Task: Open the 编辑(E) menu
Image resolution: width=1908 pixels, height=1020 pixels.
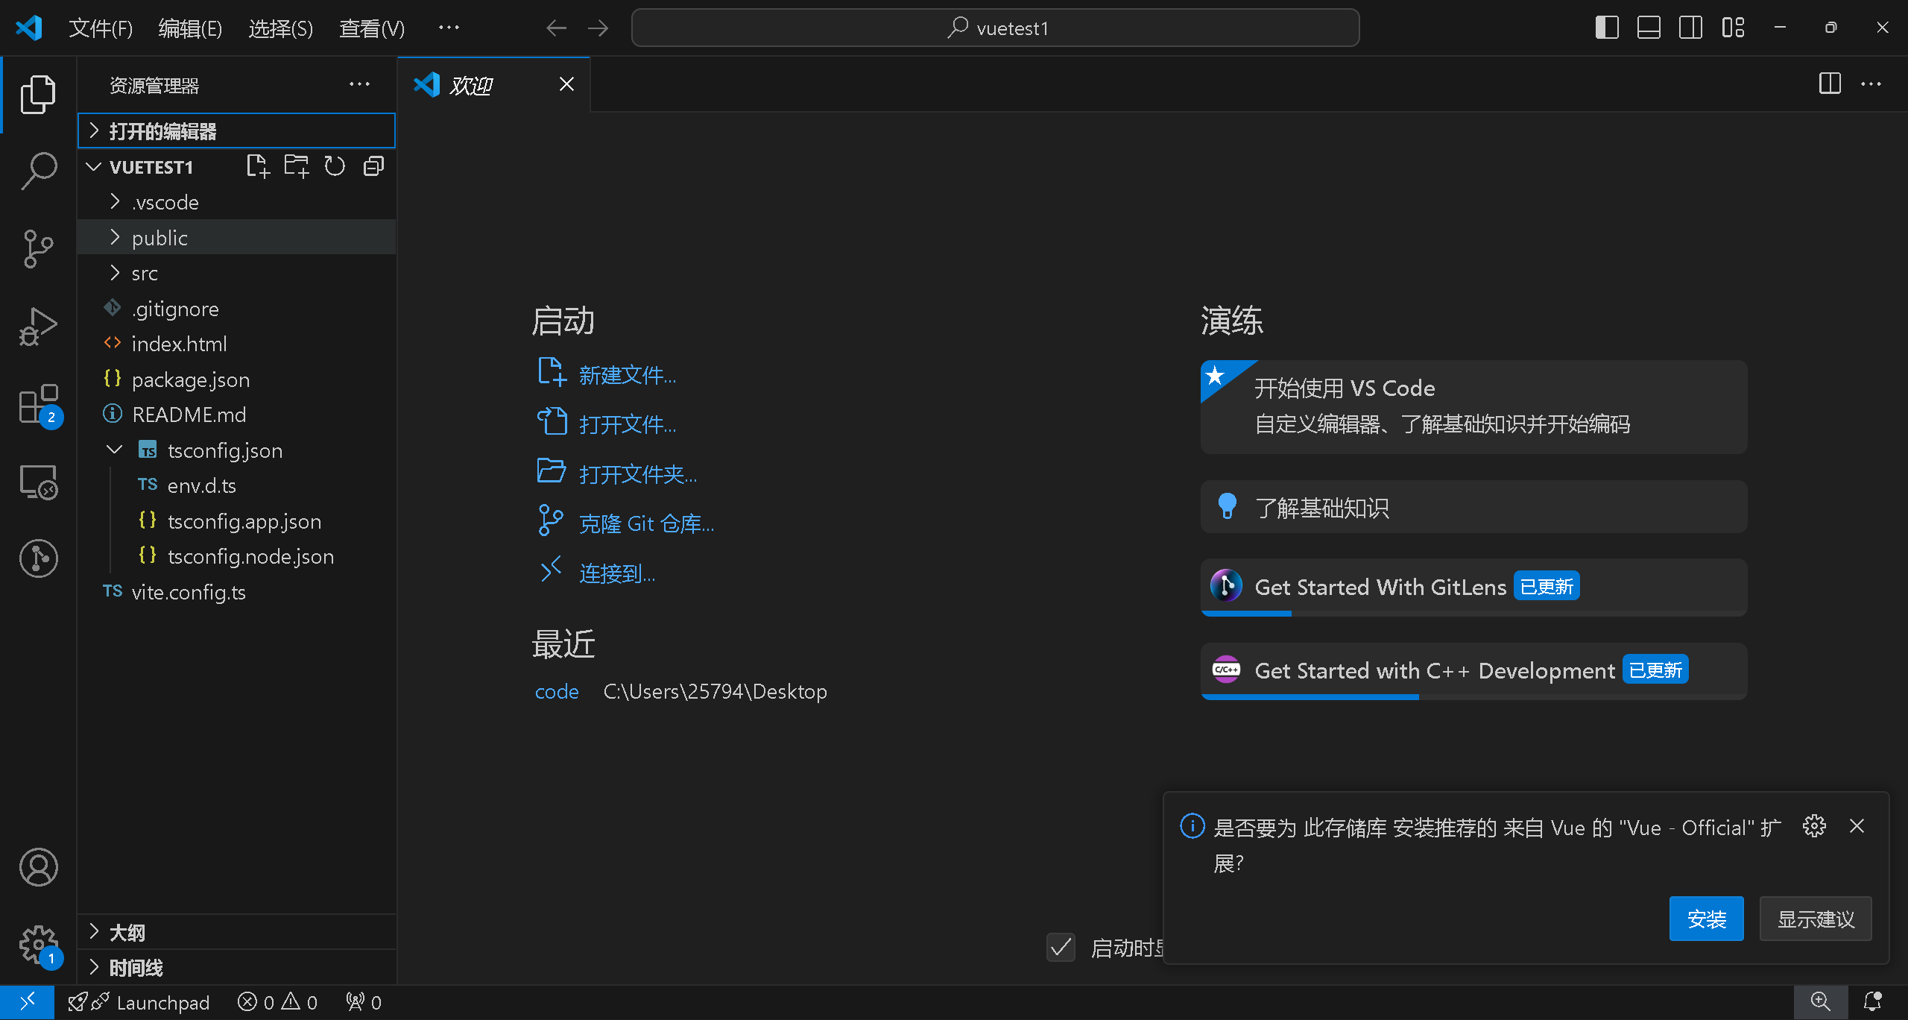Action: [x=190, y=28]
